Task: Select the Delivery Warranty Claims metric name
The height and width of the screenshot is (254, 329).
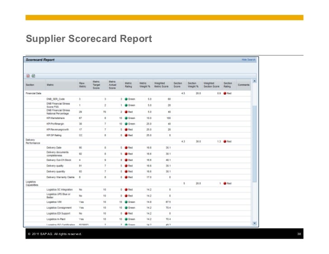Action: click(x=61, y=177)
